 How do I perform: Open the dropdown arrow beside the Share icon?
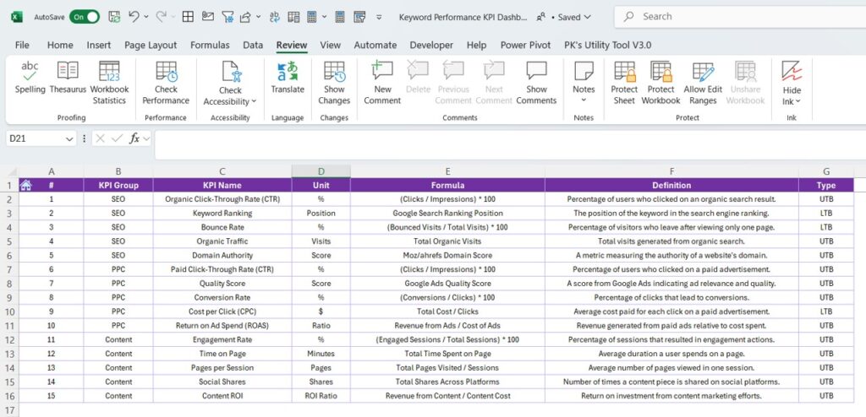tap(259, 17)
